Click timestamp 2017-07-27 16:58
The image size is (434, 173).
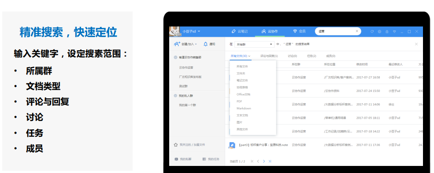point(368,77)
